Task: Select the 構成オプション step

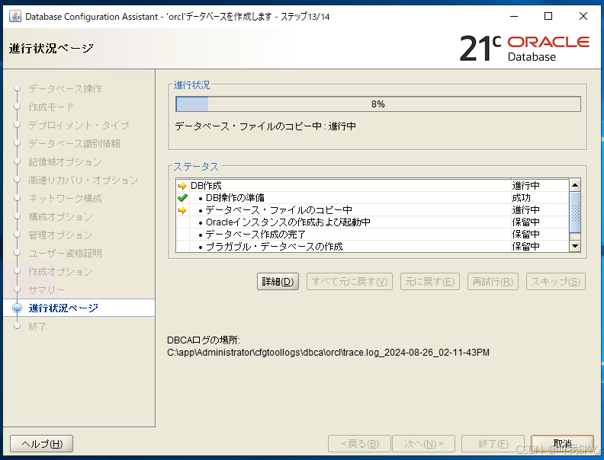Action: click(60, 216)
